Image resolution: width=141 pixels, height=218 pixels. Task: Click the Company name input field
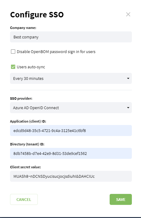coord(71,37)
